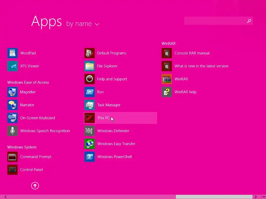Click the 'Apps' heading
This screenshot has height=199, width=266.
pos(46,22)
